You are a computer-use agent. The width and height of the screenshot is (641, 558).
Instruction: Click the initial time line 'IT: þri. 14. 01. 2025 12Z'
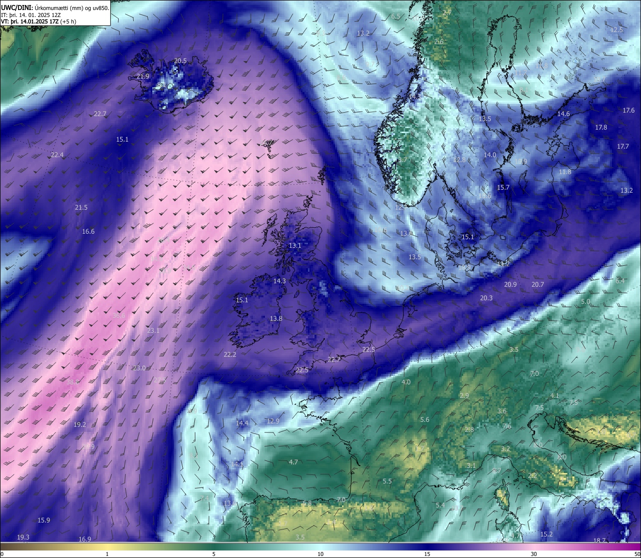31,15
